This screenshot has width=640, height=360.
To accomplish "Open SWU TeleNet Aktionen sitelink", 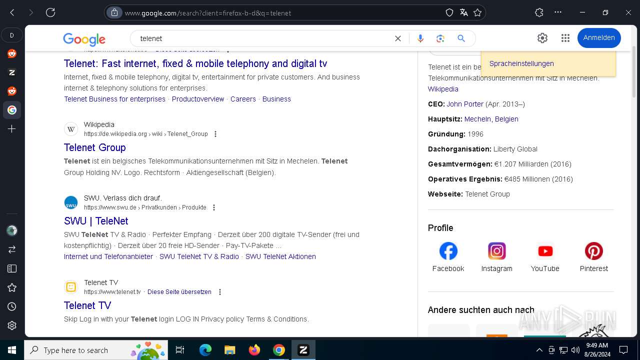I will [x=280, y=256].
